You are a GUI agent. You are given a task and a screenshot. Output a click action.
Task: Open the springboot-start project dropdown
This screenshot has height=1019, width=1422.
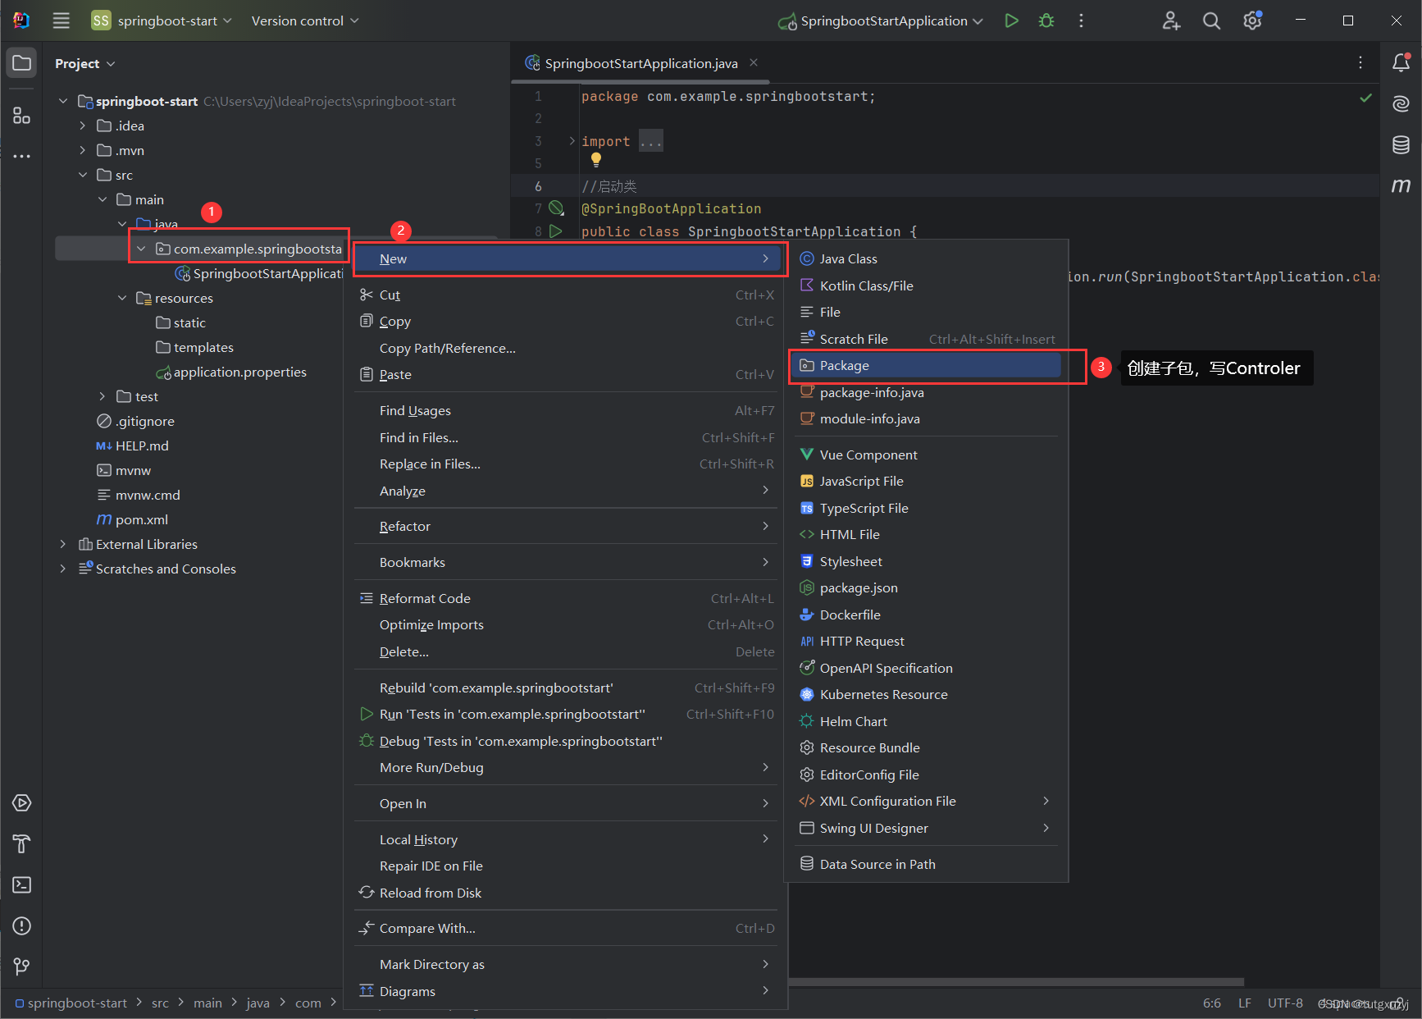[161, 21]
